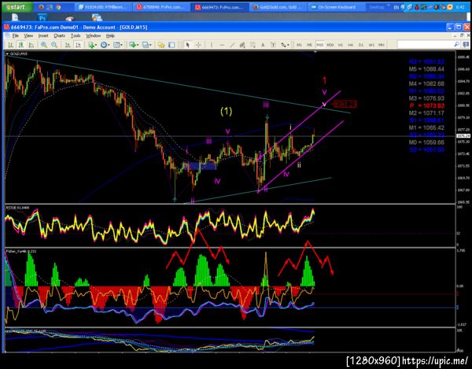Image resolution: width=472 pixels, height=369 pixels.
Task: Switch timeframe to MN
Action: pyautogui.click(x=382, y=45)
